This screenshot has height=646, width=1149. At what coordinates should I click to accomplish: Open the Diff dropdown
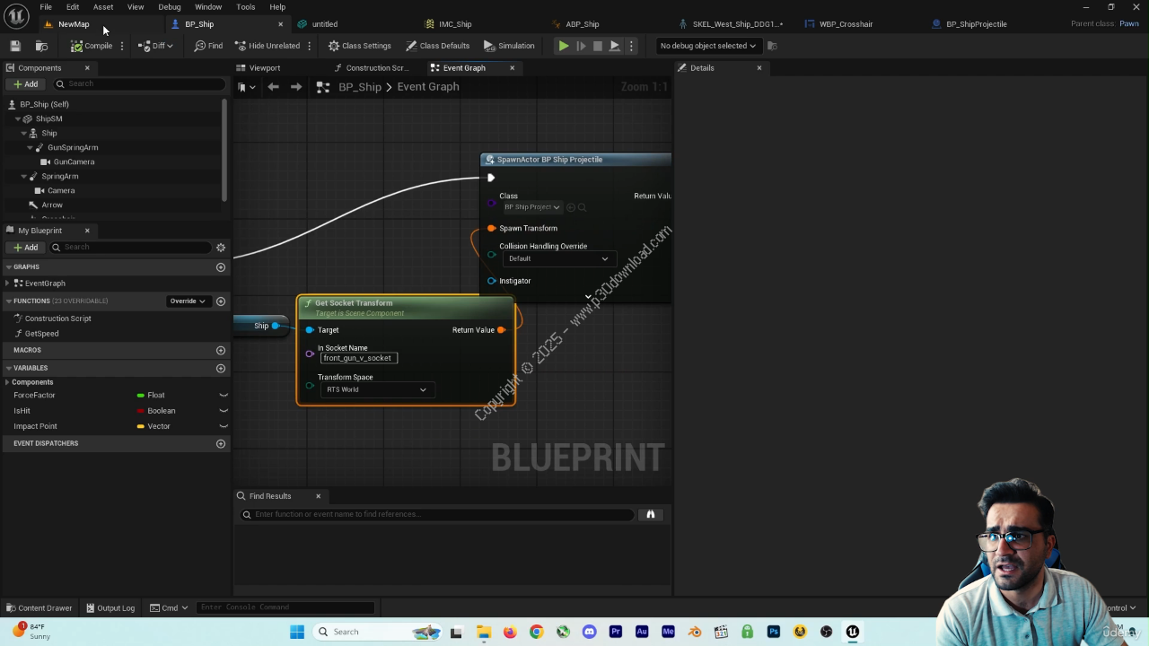pyautogui.click(x=155, y=46)
